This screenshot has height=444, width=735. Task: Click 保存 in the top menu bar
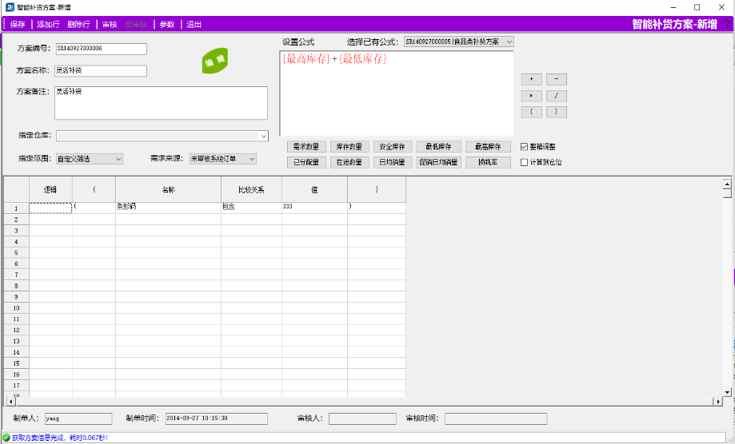pyautogui.click(x=18, y=25)
